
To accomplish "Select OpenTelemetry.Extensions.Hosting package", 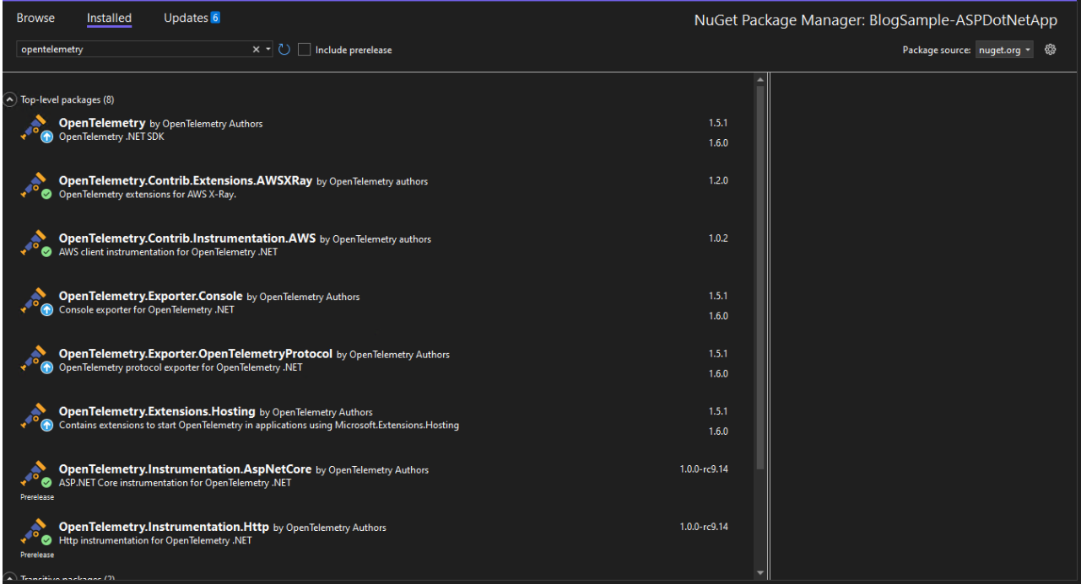I will click(157, 411).
